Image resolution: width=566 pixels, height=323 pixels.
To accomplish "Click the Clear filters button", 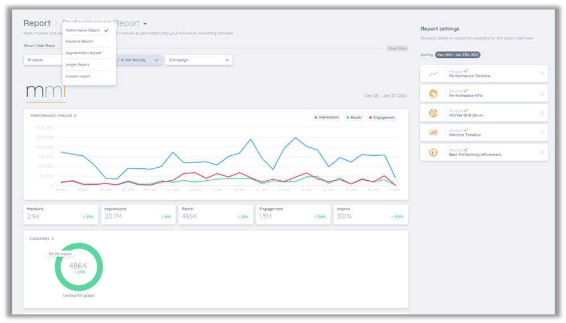I will 397,48.
